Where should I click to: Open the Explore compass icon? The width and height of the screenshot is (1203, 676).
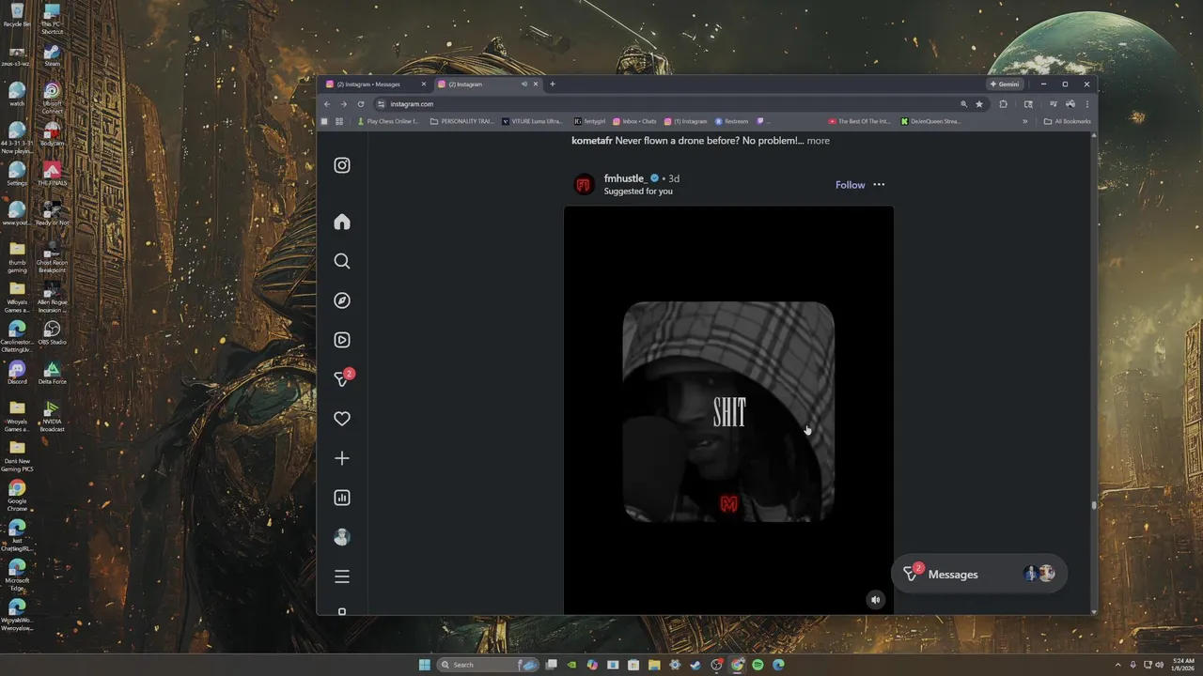[x=342, y=300]
